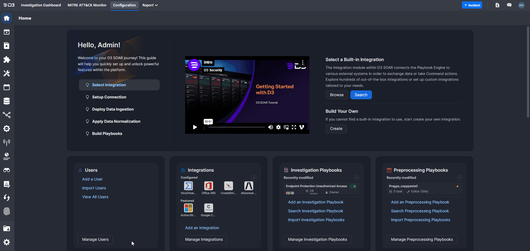
Task: Click the database stack sidebar icon
Action: coord(7,101)
